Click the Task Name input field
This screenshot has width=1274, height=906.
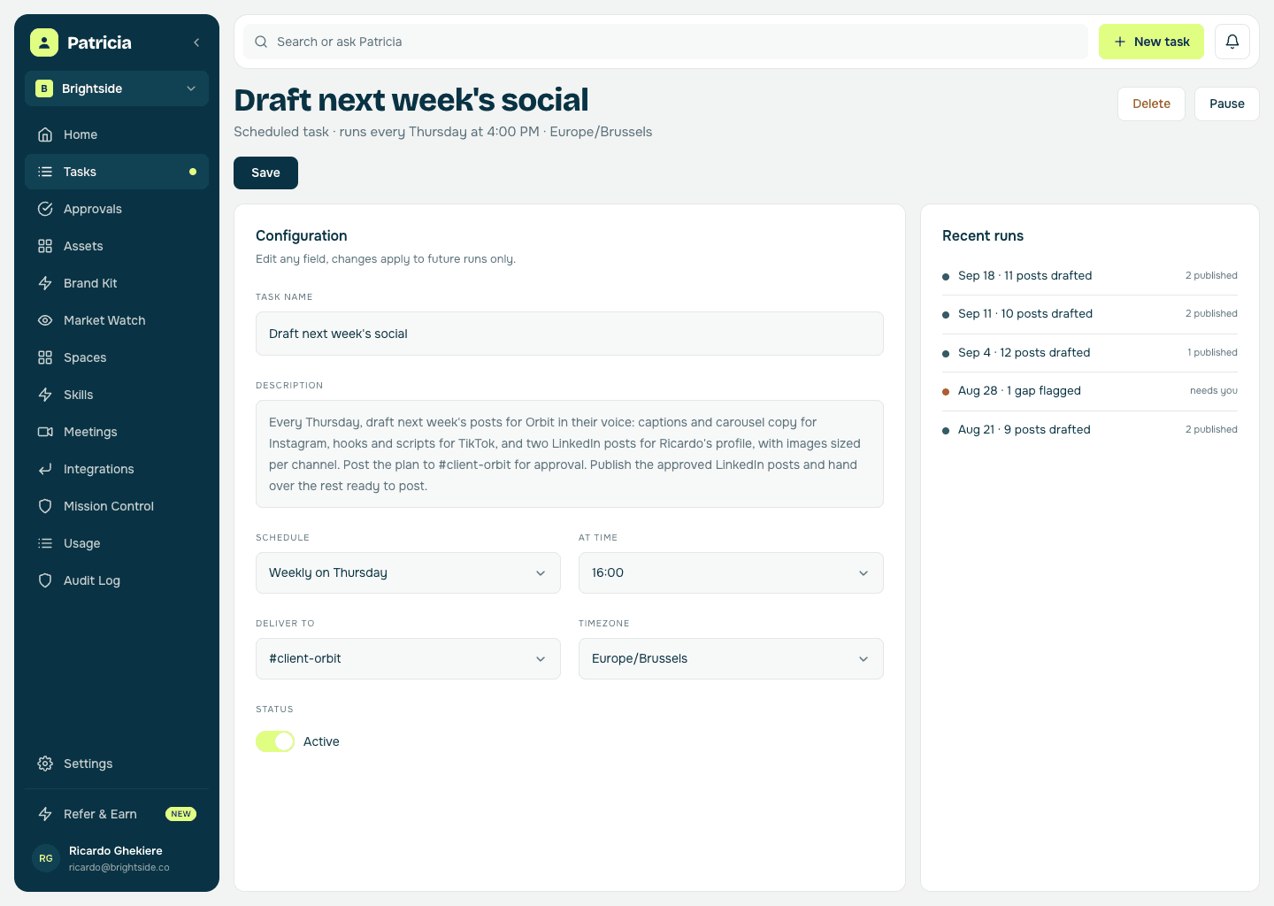click(x=570, y=334)
